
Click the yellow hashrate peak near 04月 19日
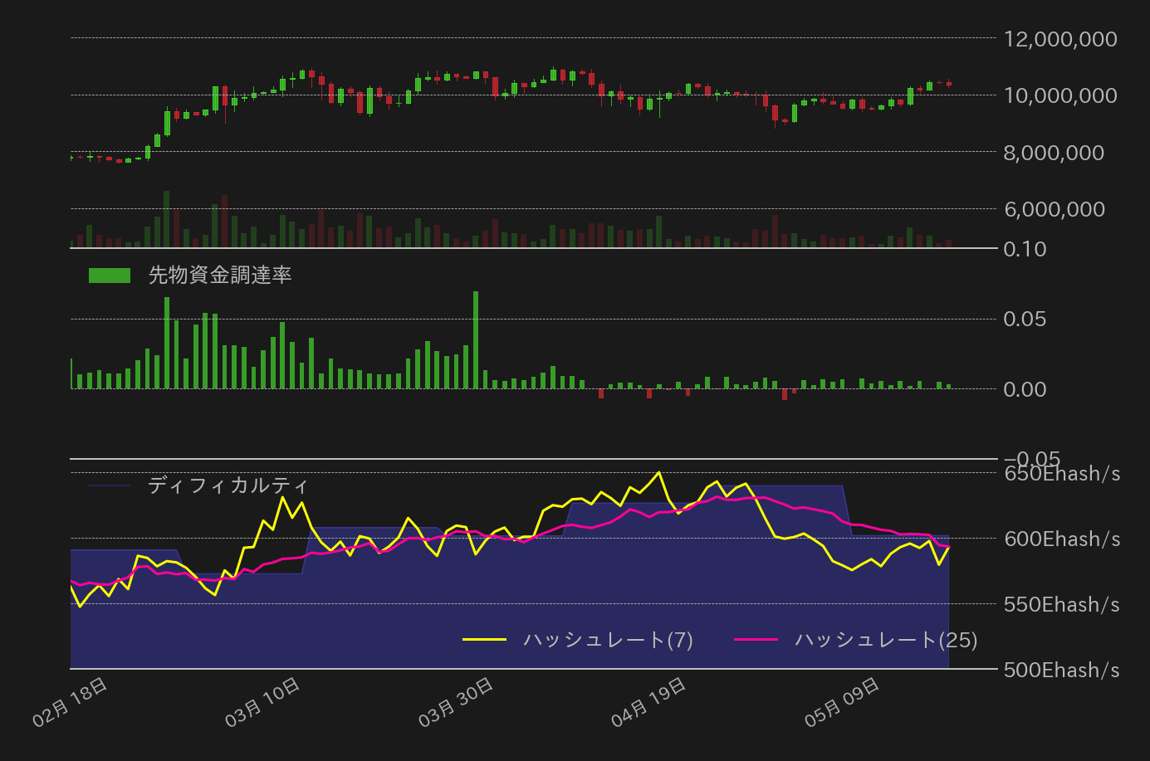tap(660, 473)
